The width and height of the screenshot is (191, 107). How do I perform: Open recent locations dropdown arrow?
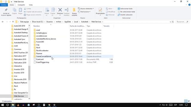click(x=10, y=22)
